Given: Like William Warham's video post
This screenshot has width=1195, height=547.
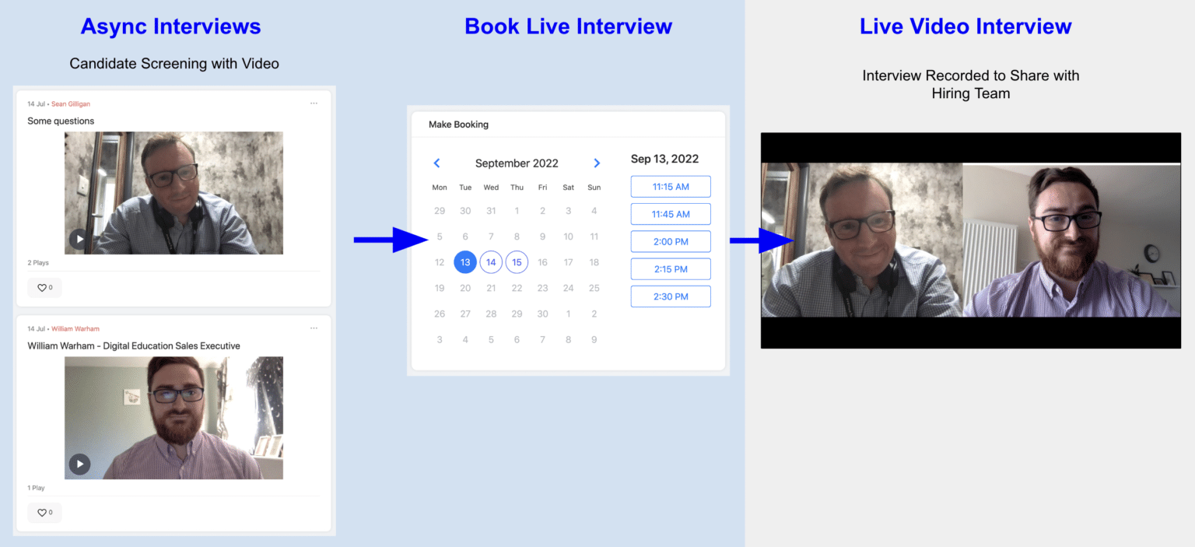Looking at the screenshot, I should click(x=44, y=512).
